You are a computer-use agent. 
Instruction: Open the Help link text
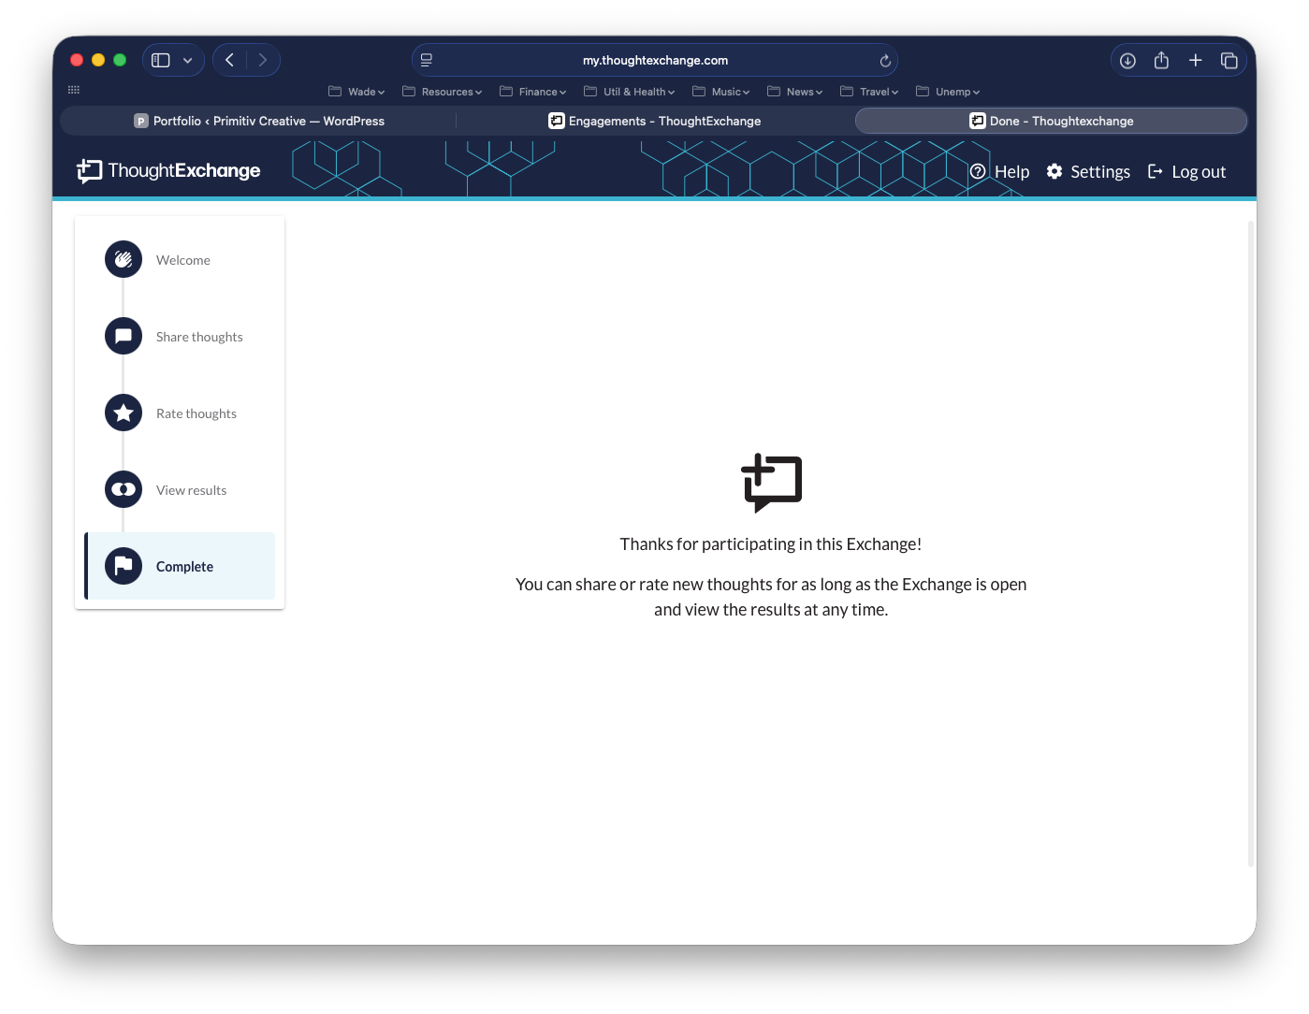1011,171
